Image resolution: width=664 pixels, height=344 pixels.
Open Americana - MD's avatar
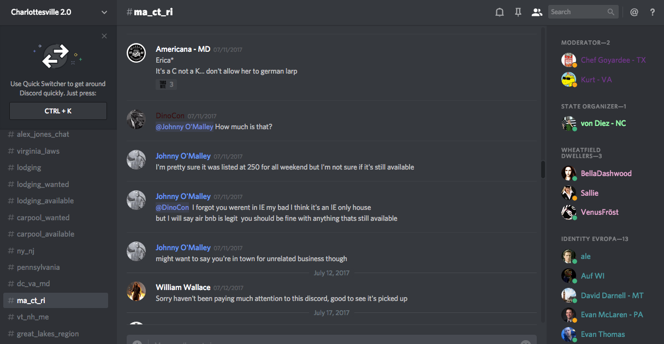(136, 53)
